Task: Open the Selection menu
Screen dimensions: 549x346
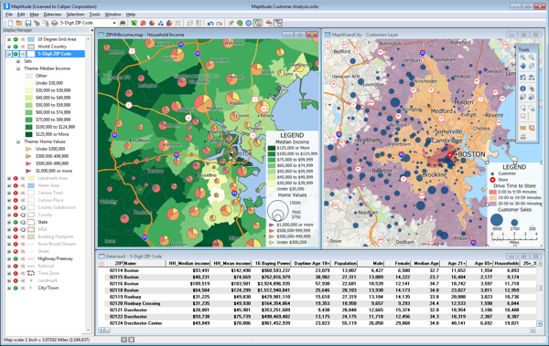Action: coord(75,15)
